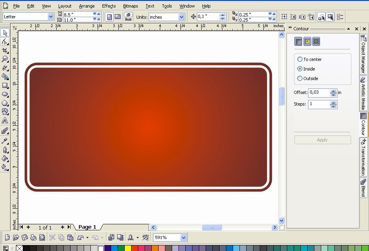Open the zoom level dropdown showing 591%
Screen dimensions: 369x251
pyautogui.click(x=183, y=237)
